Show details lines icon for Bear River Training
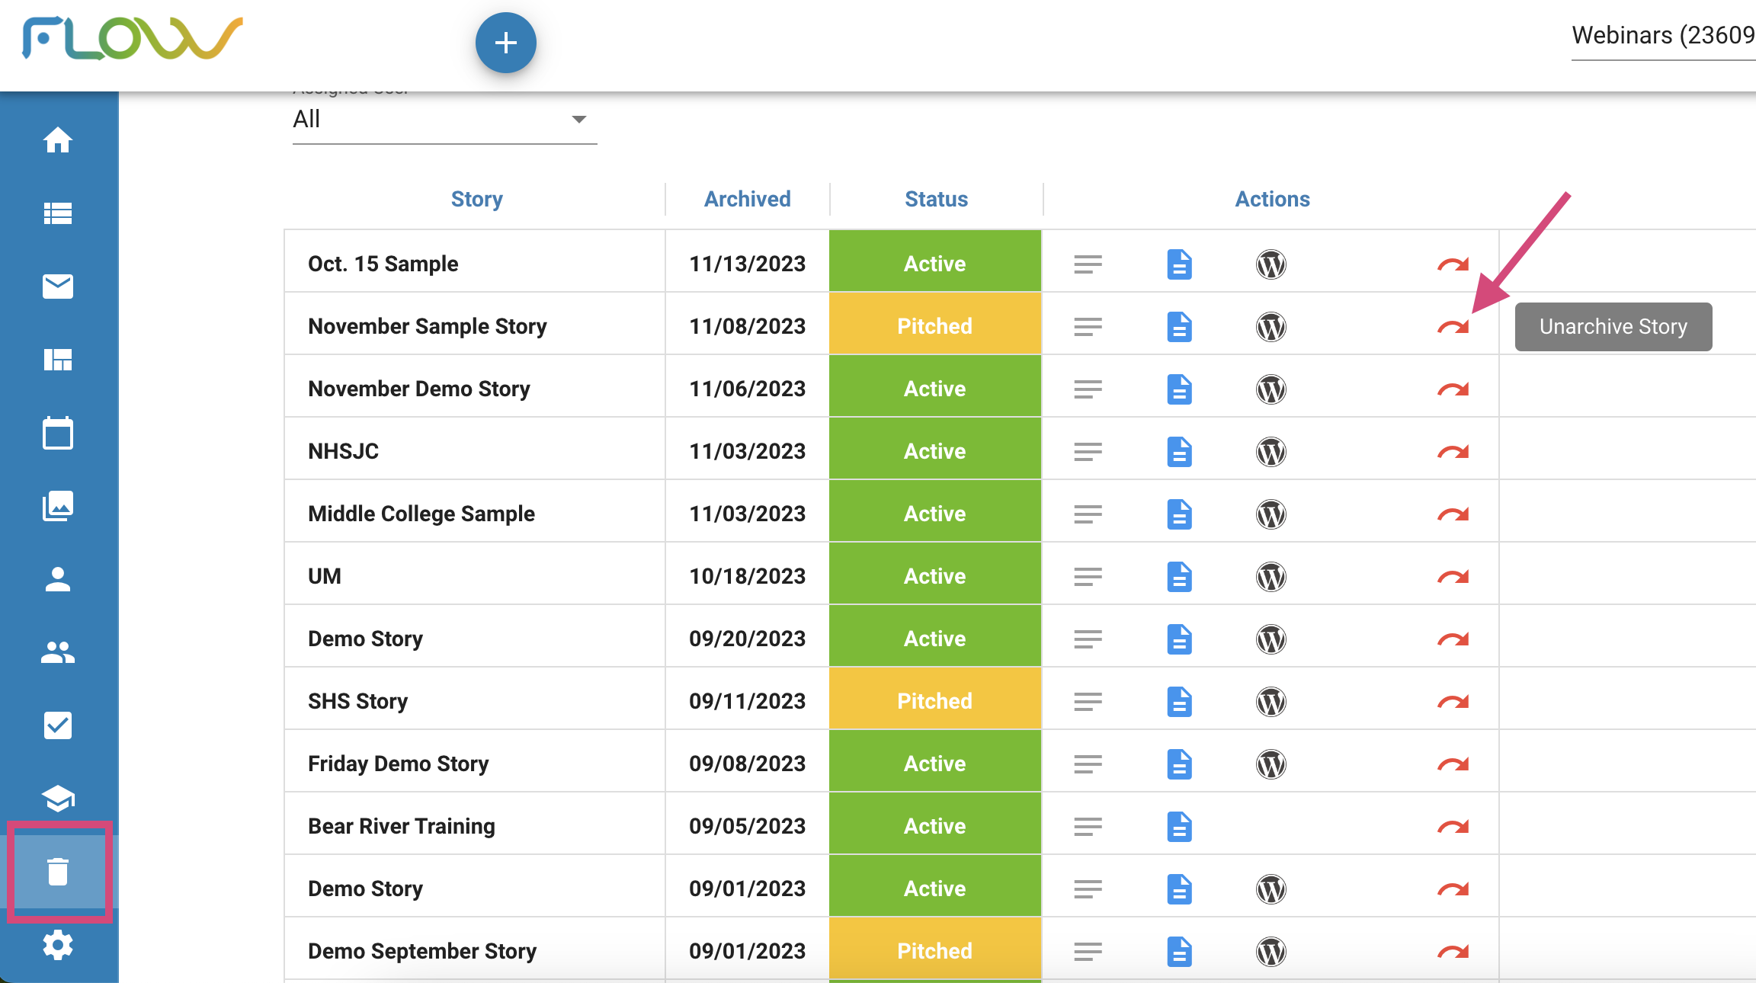1756x983 pixels. coord(1088,827)
